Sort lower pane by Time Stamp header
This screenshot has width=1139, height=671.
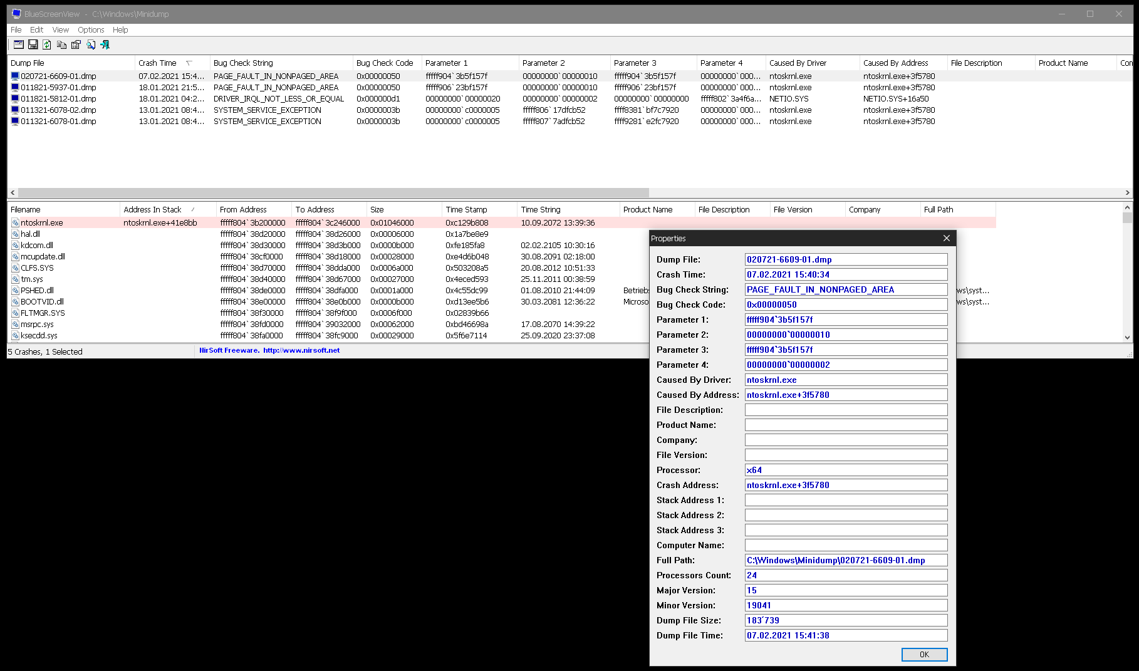tap(479, 209)
